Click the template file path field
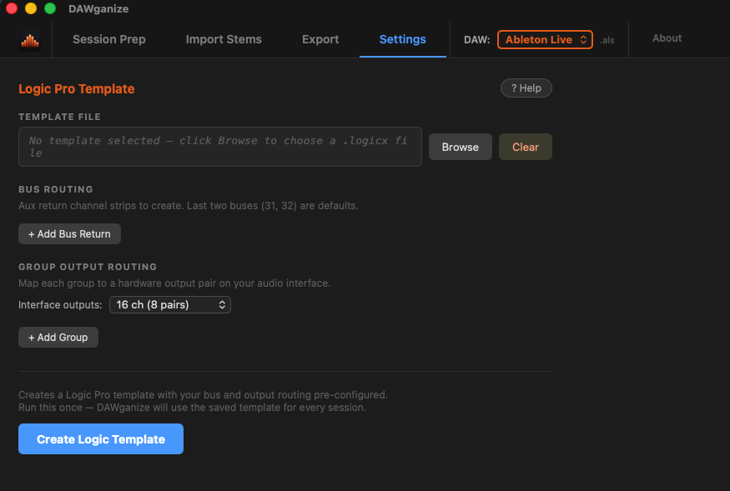This screenshot has width=730, height=491. 219,146
